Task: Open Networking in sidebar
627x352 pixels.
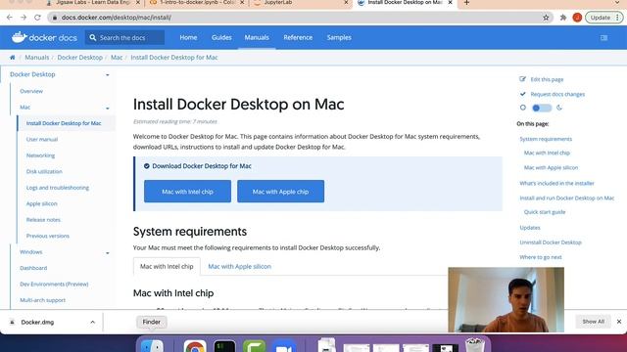Action: pos(40,155)
